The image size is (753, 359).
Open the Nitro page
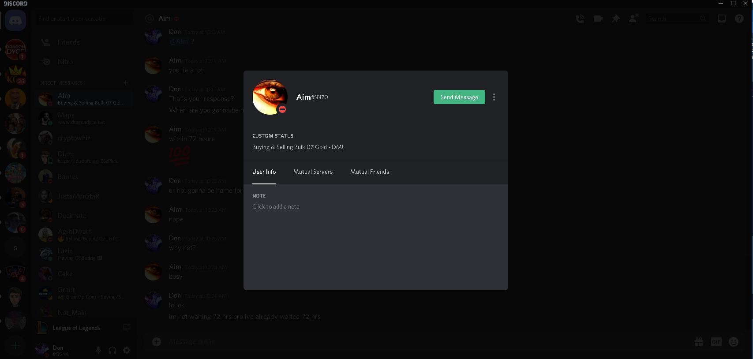click(x=84, y=62)
